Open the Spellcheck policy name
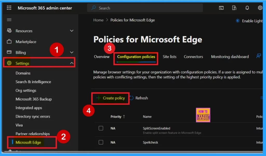266x156 pixels. 150,142
